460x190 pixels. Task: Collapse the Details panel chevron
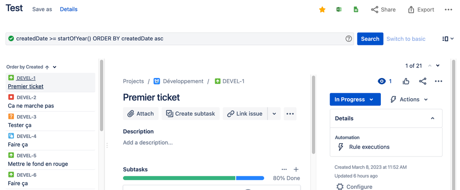tap(432, 118)
